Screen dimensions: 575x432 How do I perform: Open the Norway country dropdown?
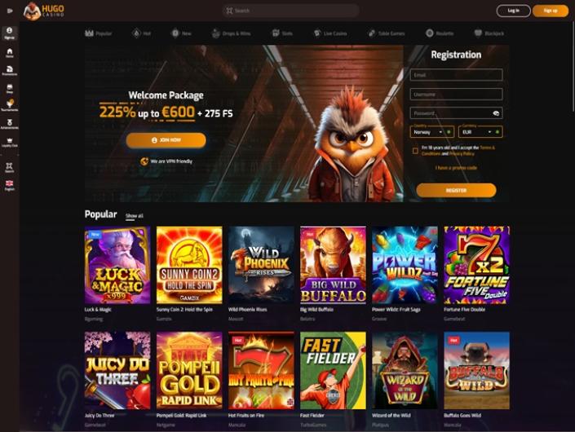pyautogui.click(x=432, y=132)
